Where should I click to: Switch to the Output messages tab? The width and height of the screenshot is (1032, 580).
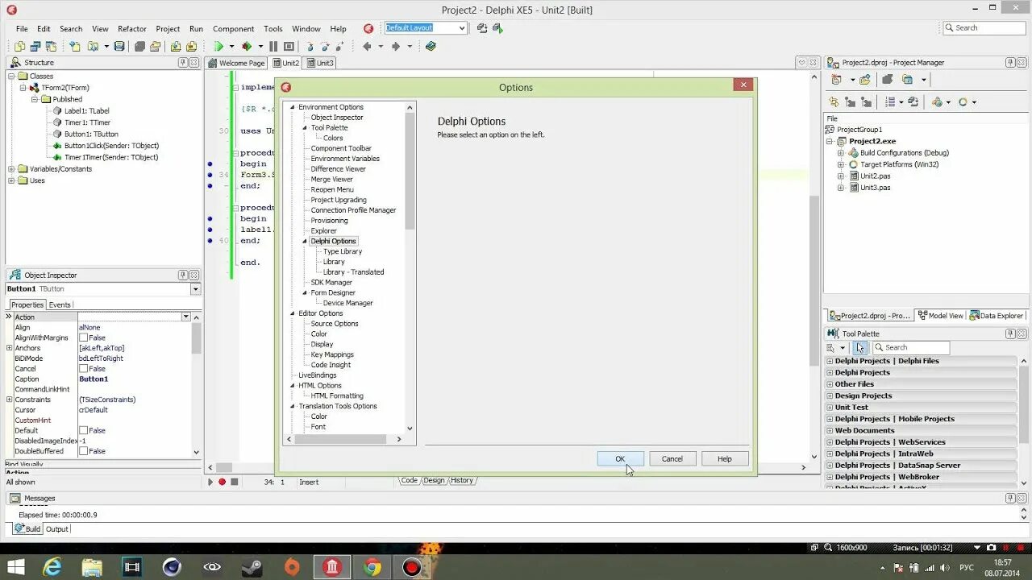[56, 529]
